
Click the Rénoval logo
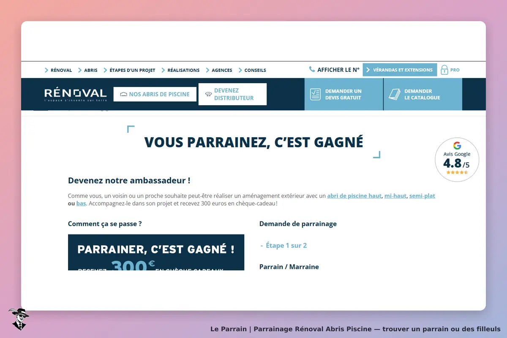(x=76, y=95)
